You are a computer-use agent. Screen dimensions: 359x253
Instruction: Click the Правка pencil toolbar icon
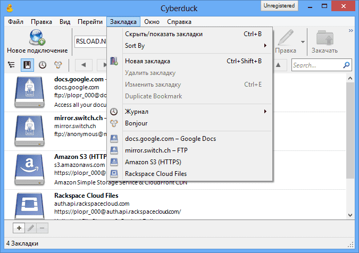(285, 38)
